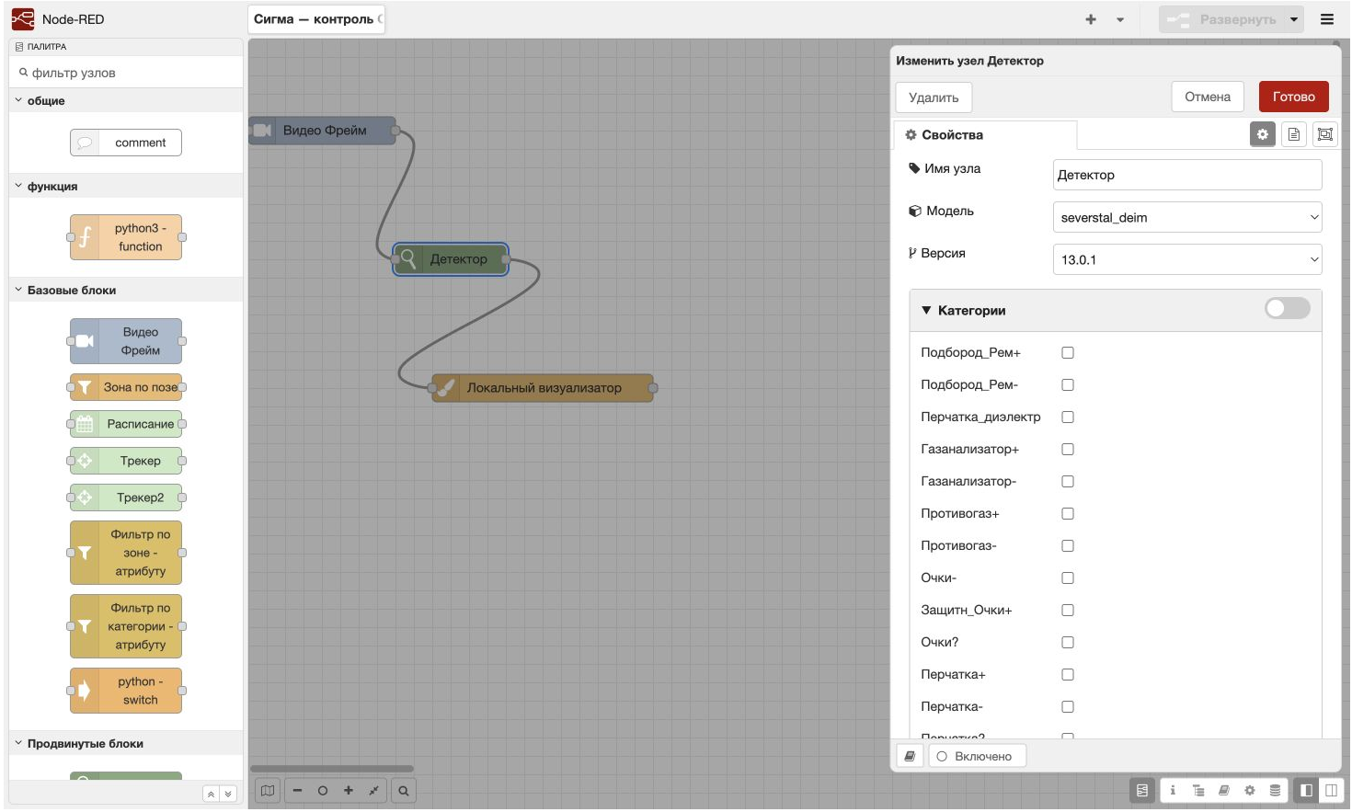Expand the Продвинутые блоки palette category

[126, 743]
